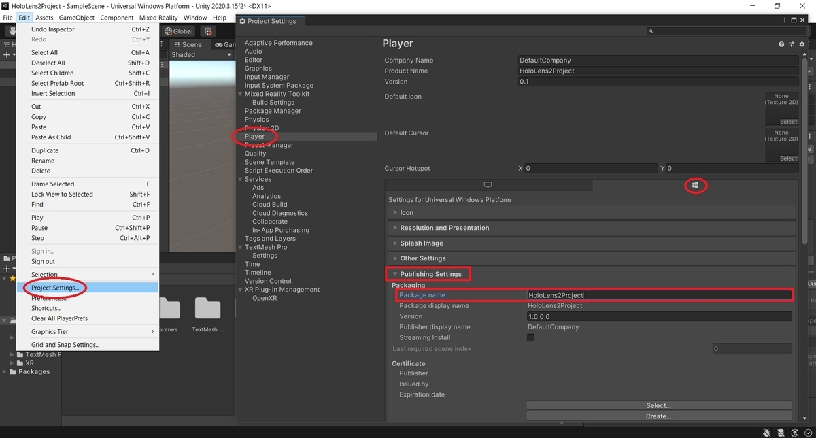
Task: Open the Mixed Reality menu
Action: (158, 18)
